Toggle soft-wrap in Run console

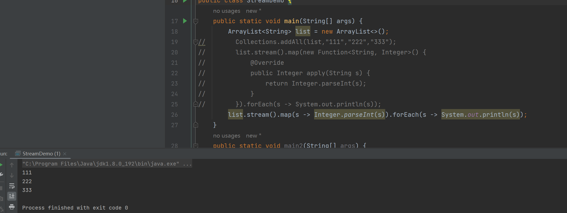coord(12,186)
